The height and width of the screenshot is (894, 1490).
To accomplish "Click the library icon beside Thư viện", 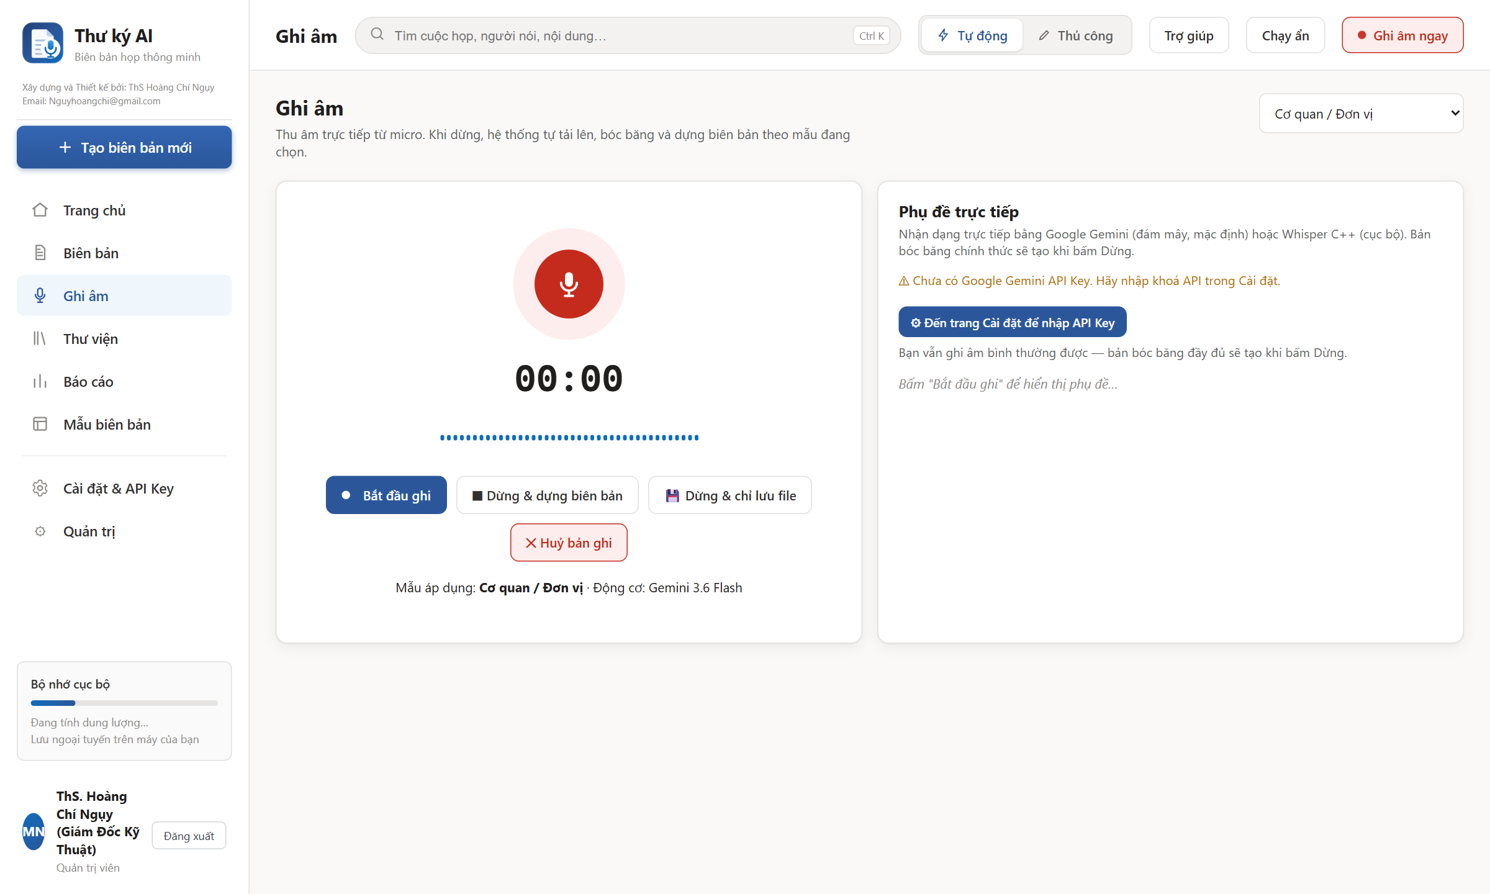I will click(40, 339).
